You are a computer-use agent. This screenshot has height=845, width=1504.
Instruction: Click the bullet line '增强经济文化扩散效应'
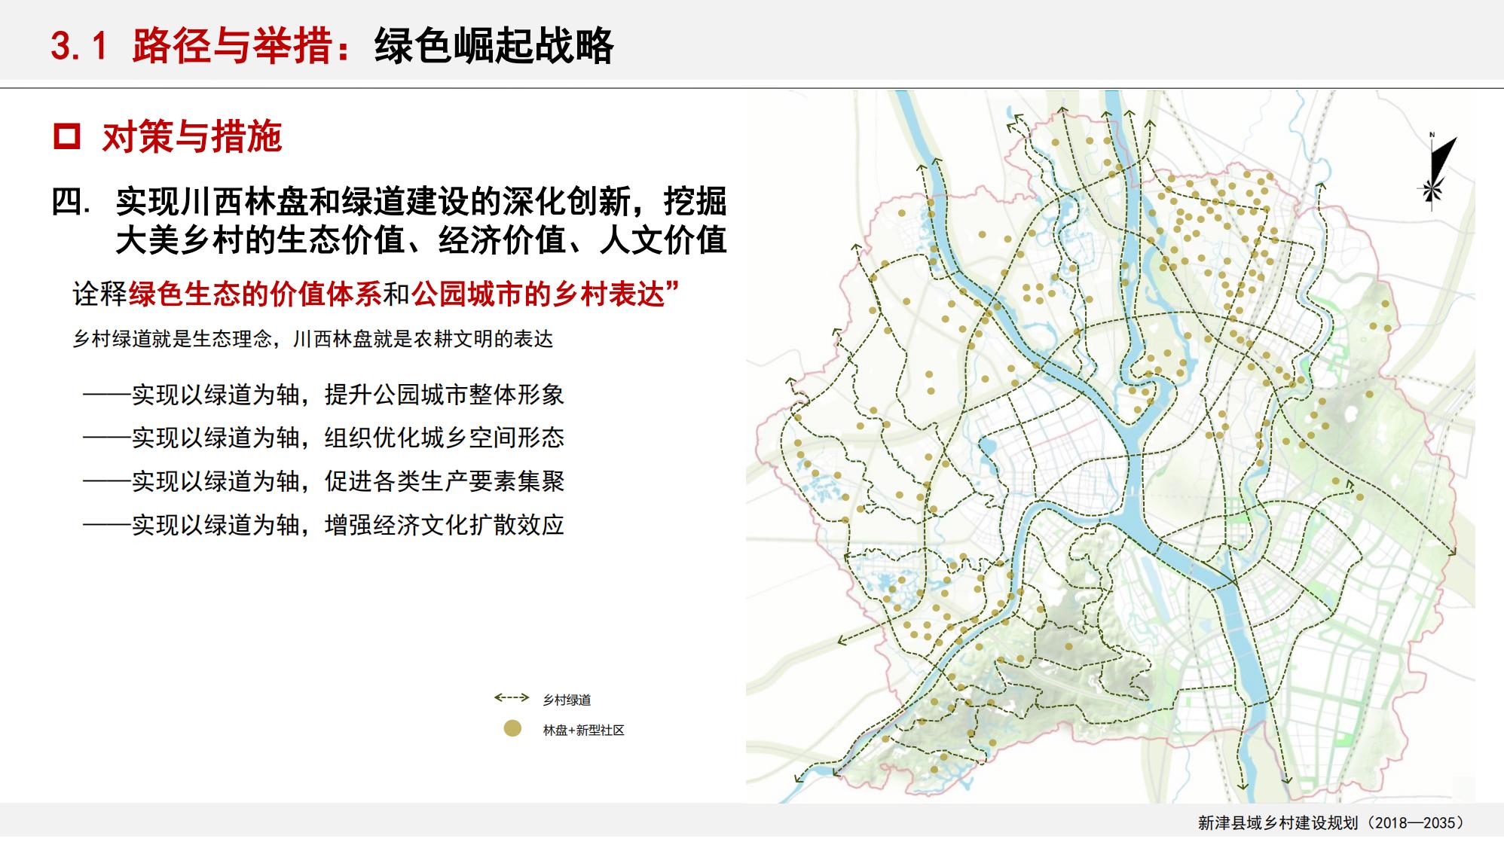coord(445,525)
